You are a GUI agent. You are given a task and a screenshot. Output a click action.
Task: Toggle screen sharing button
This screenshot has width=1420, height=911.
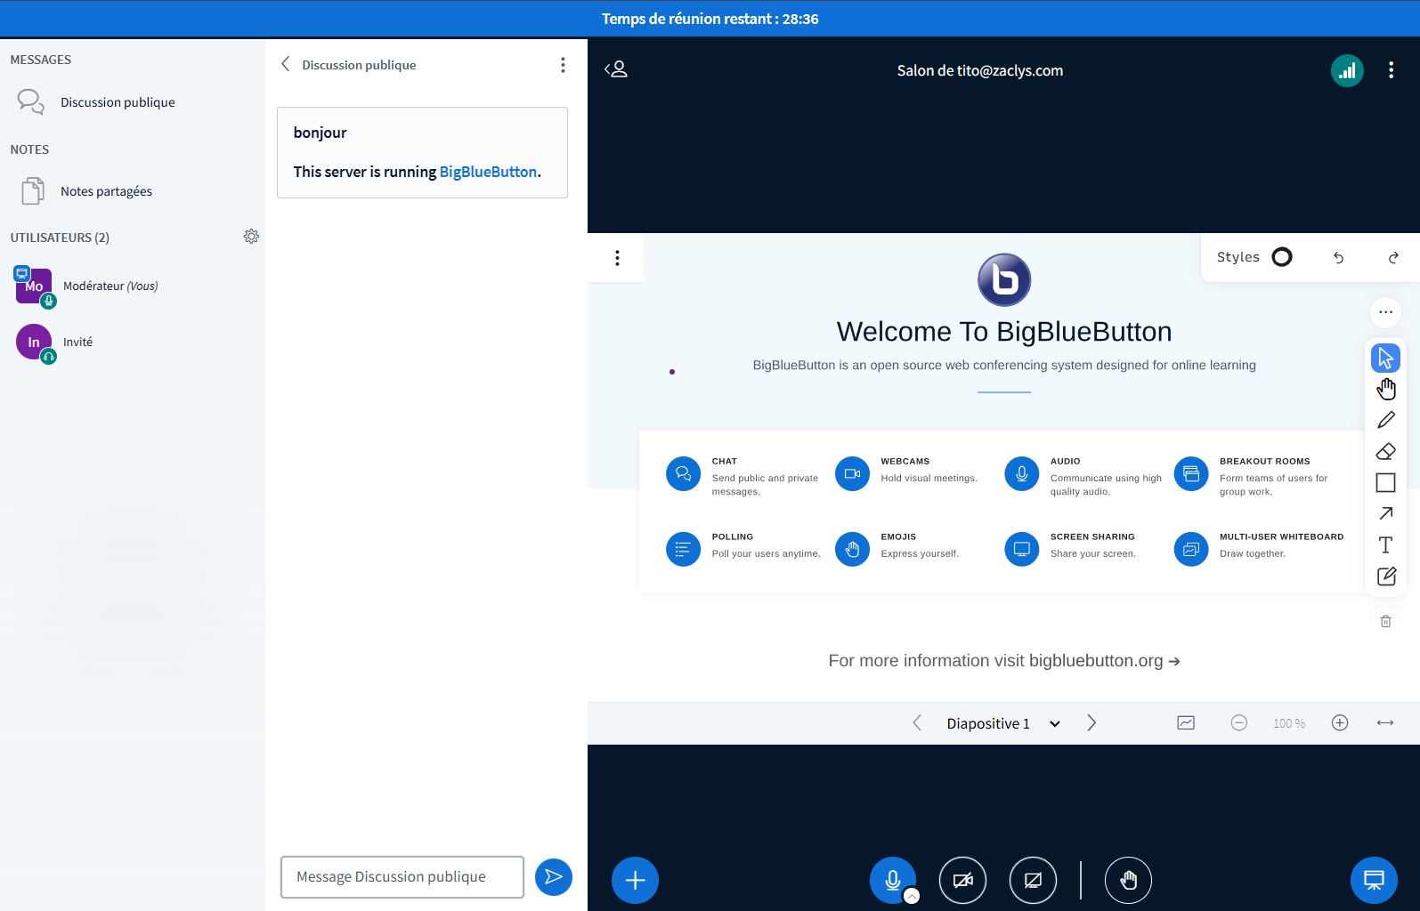(x=1033, y=880)
